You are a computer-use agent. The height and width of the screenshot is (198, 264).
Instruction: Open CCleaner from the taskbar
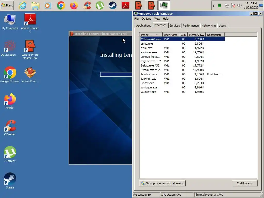point(87,5)
